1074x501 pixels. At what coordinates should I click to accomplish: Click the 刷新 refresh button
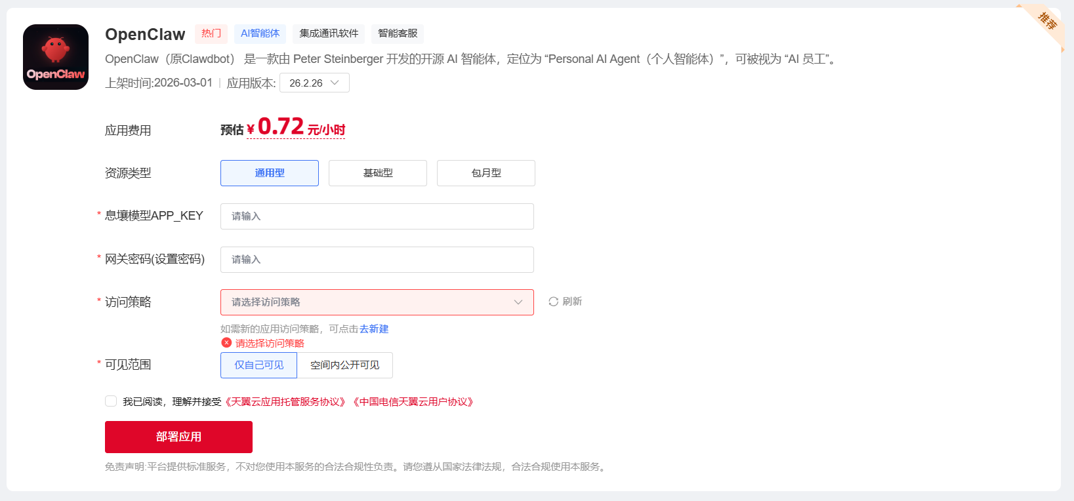tap(566, 302)
